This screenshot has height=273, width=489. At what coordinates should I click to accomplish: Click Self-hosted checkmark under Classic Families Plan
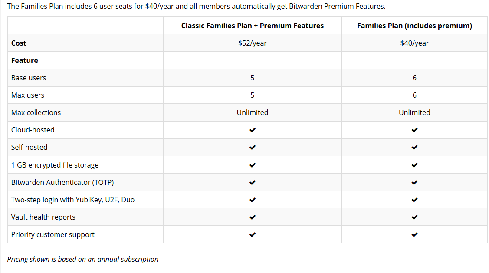coord(252,147)
